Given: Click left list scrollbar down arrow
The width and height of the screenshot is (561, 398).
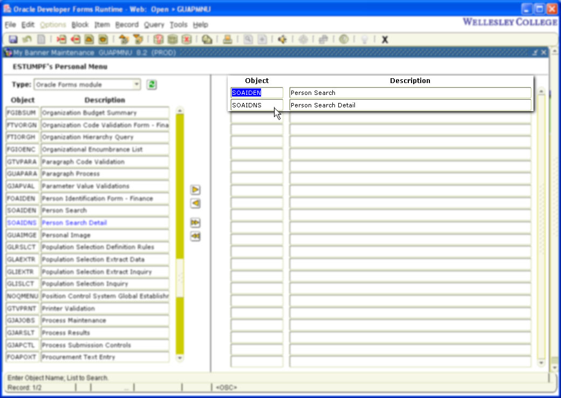Looking at the screenshot, I should coord(180,358).
